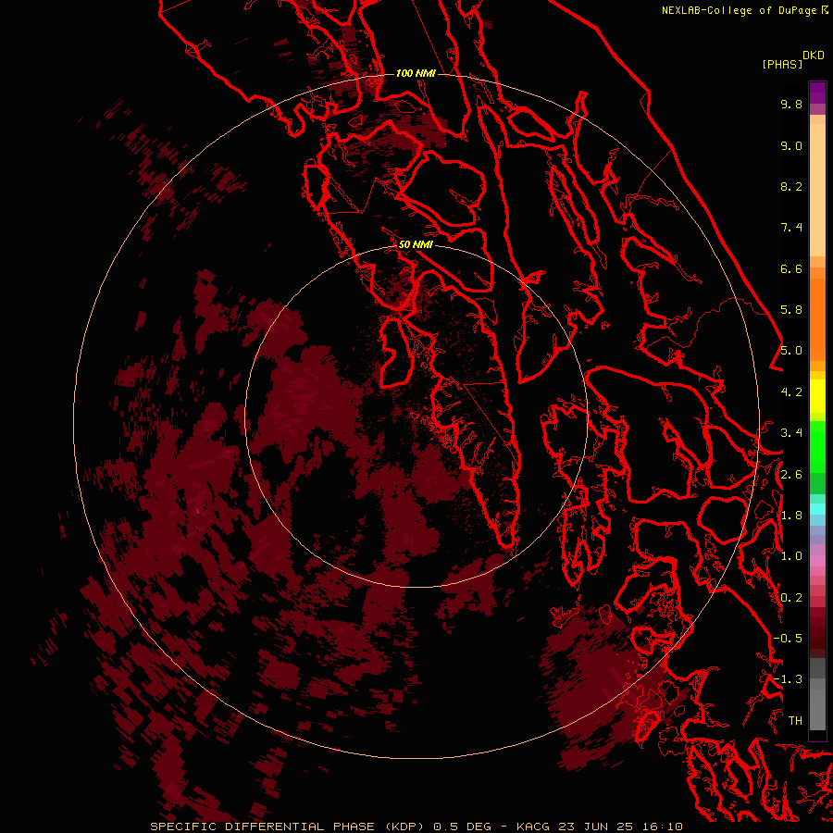Screen dimensions: 833x833
Task: Click the -0.5 value on color scale
Action: (x=788, y=639)
